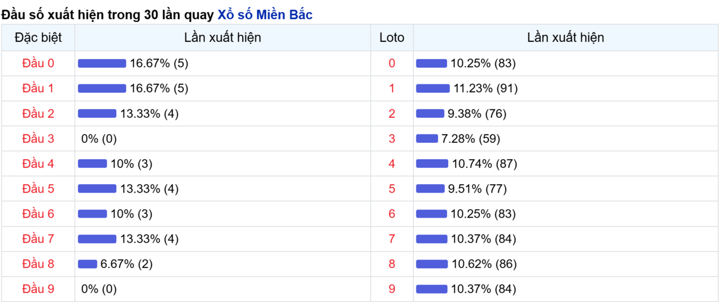
Task: Click the Đầu 5 label
Action: [x=38, y=189]
